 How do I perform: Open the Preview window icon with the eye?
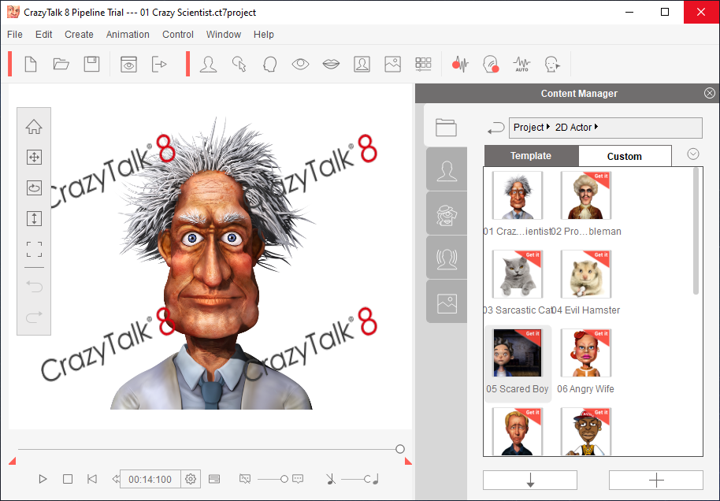click(128, 64)
